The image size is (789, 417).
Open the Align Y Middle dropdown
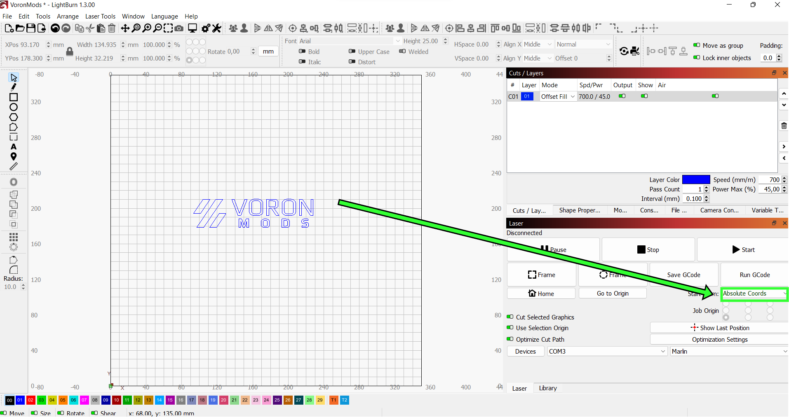pos(538,58)
